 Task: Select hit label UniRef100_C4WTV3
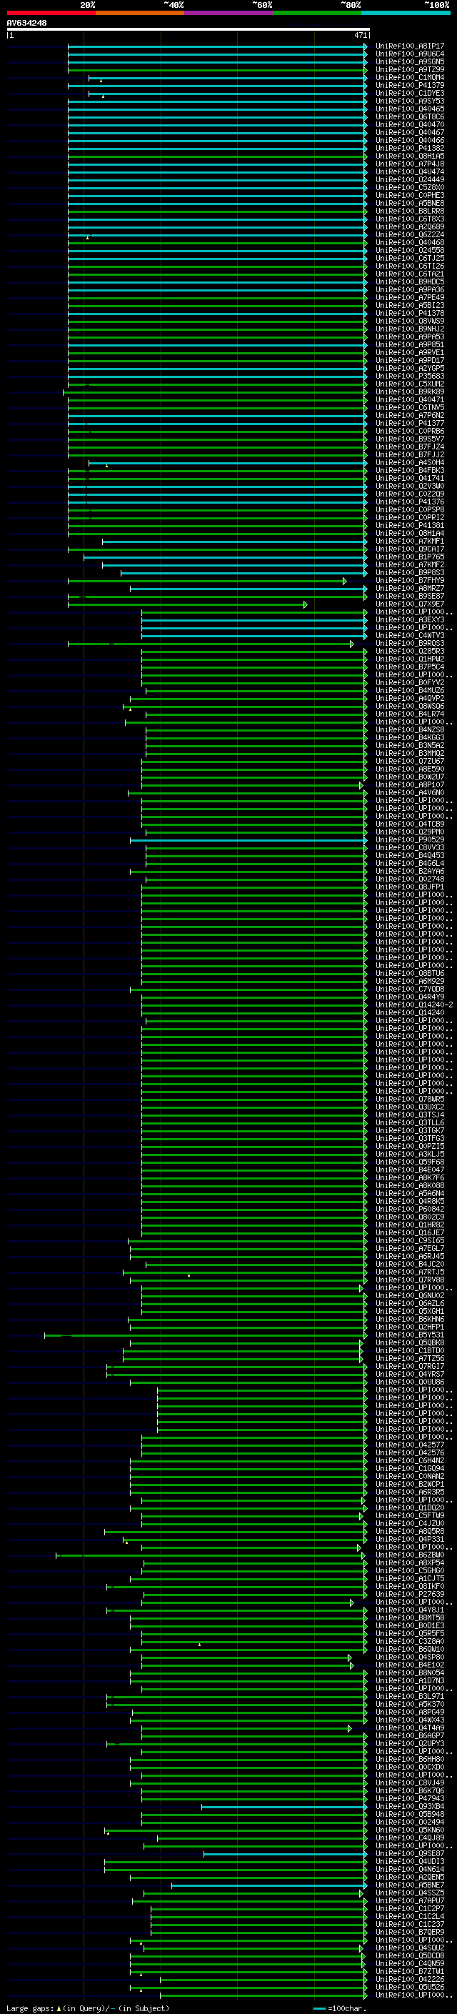410,636
